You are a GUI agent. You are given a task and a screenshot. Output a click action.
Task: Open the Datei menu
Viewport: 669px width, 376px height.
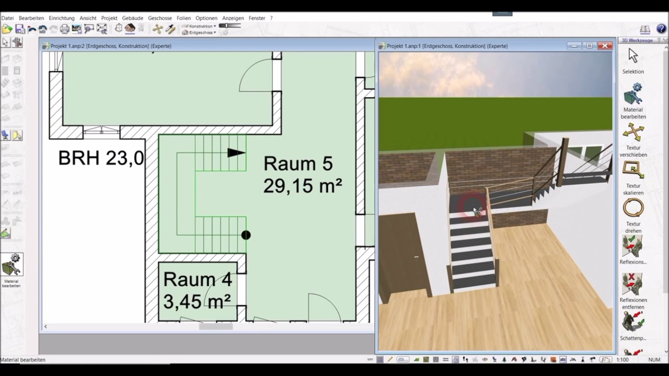click(7, 18)
